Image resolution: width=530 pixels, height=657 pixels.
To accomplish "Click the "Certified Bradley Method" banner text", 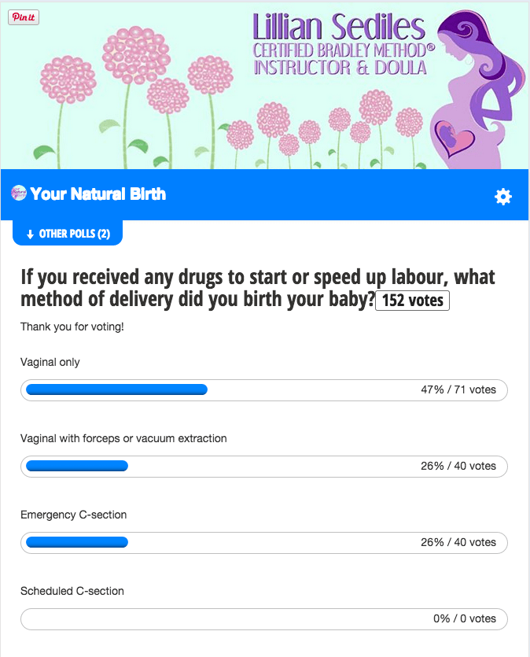I will coord(340,50).
